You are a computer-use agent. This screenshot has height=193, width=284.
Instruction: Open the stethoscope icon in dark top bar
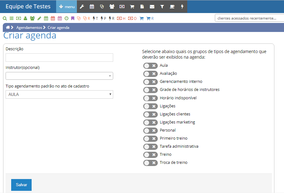102,7
